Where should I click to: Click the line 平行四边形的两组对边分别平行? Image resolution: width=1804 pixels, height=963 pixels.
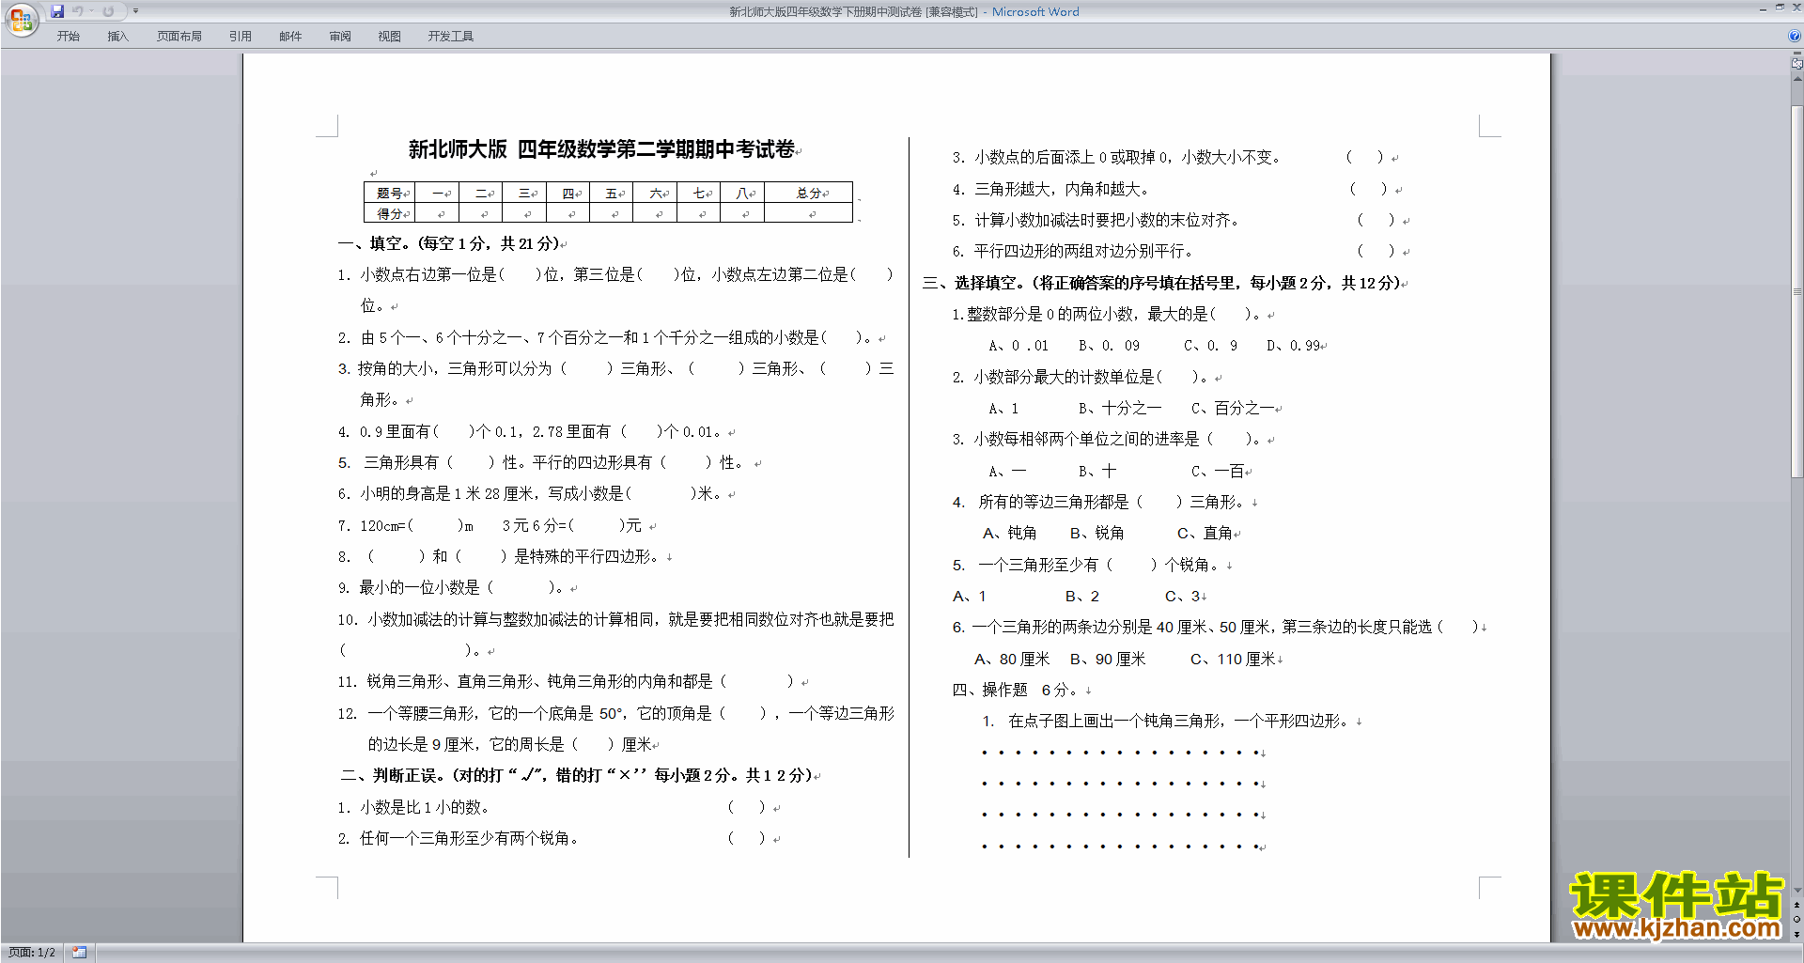pos(1072,252)
